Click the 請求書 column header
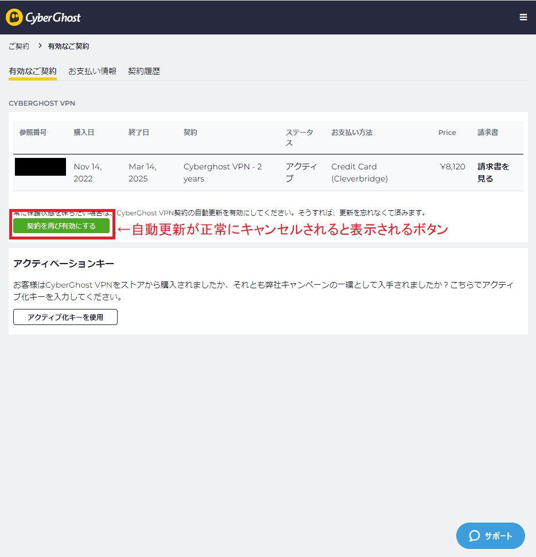536x557 pixels. pyautogui.click(x=488, y=133)
